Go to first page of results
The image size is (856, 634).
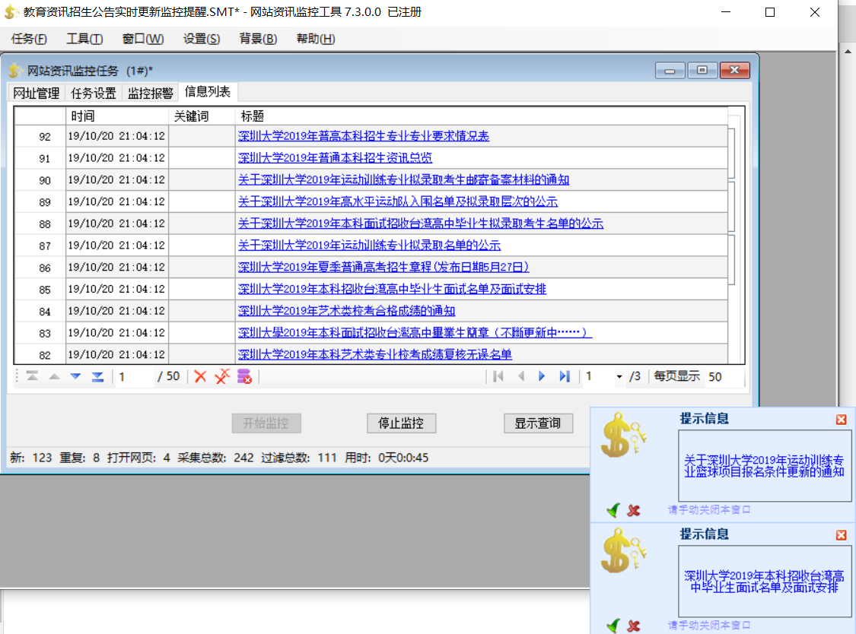pyautogui.click(x=498, y=376)
